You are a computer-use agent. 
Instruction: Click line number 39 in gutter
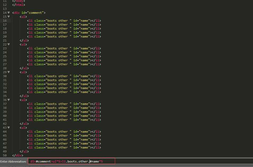tap(5, 112)
